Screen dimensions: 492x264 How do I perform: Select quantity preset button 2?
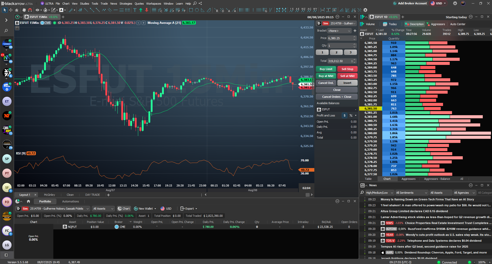[x=336, y=52]
